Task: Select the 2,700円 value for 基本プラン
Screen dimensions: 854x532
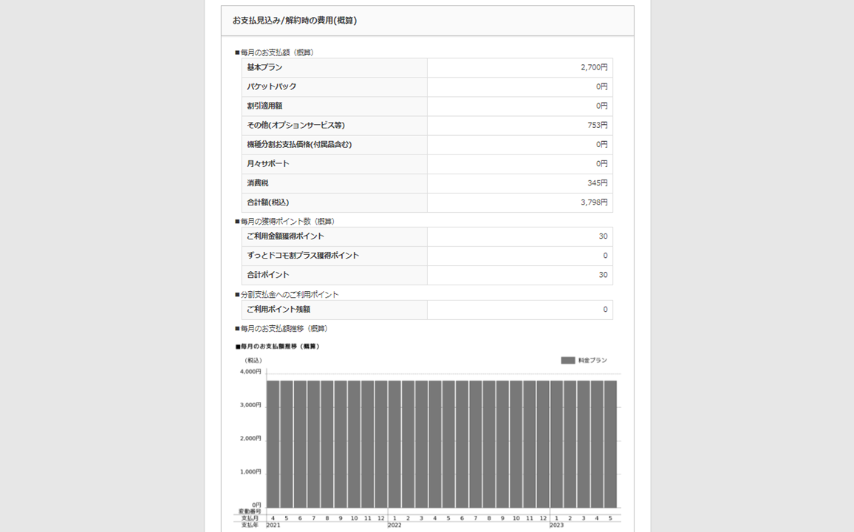Action: [594, 67]
